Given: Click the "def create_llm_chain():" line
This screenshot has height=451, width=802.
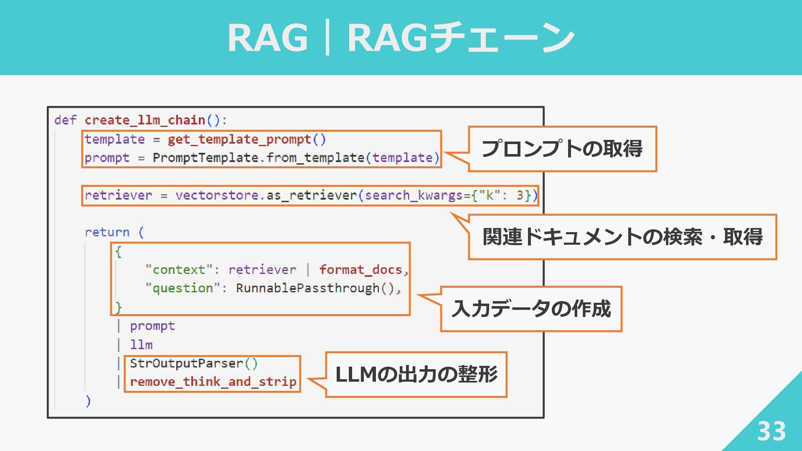Looking at the screenshot, I should coord(141,120).
